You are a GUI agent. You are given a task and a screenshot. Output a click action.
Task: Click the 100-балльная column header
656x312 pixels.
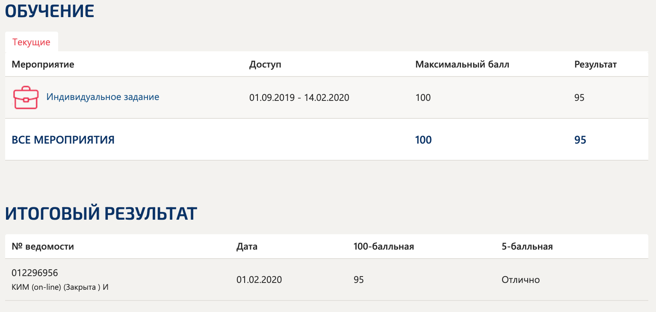click(383, 247)
